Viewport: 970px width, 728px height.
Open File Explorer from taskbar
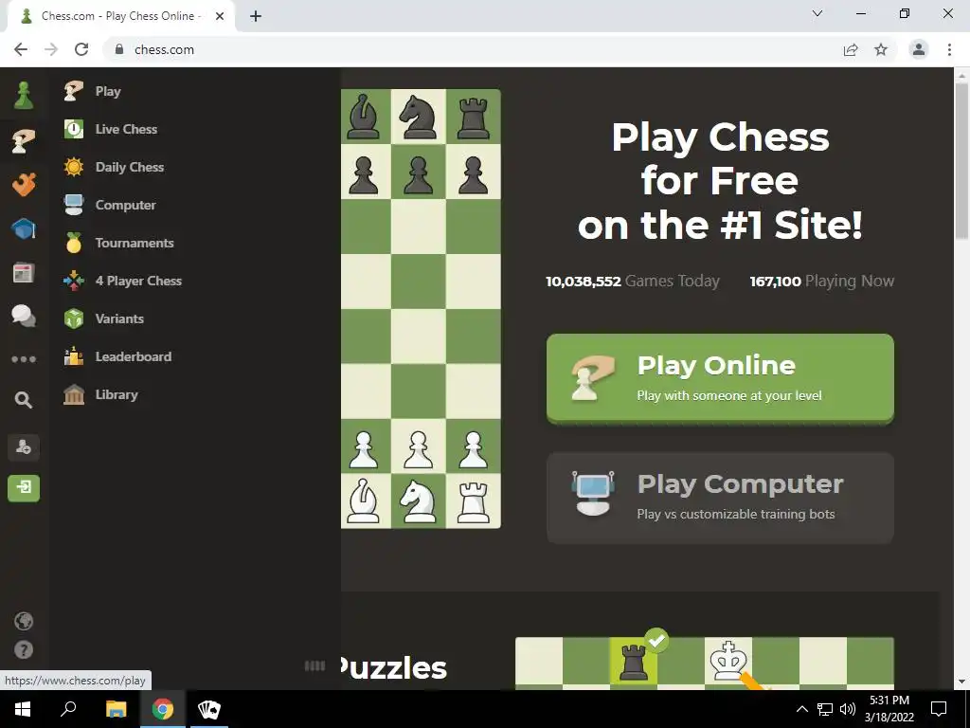116,709
